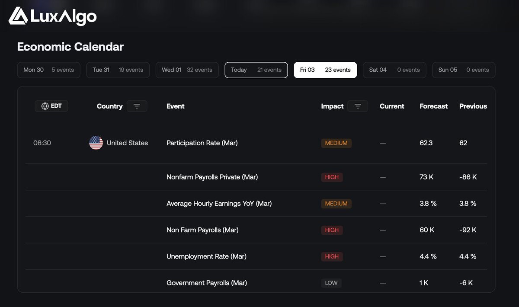Click LOW badge on Government Payrolls row
This screenshot has height=307, width=519.
[x=331, y=283]
